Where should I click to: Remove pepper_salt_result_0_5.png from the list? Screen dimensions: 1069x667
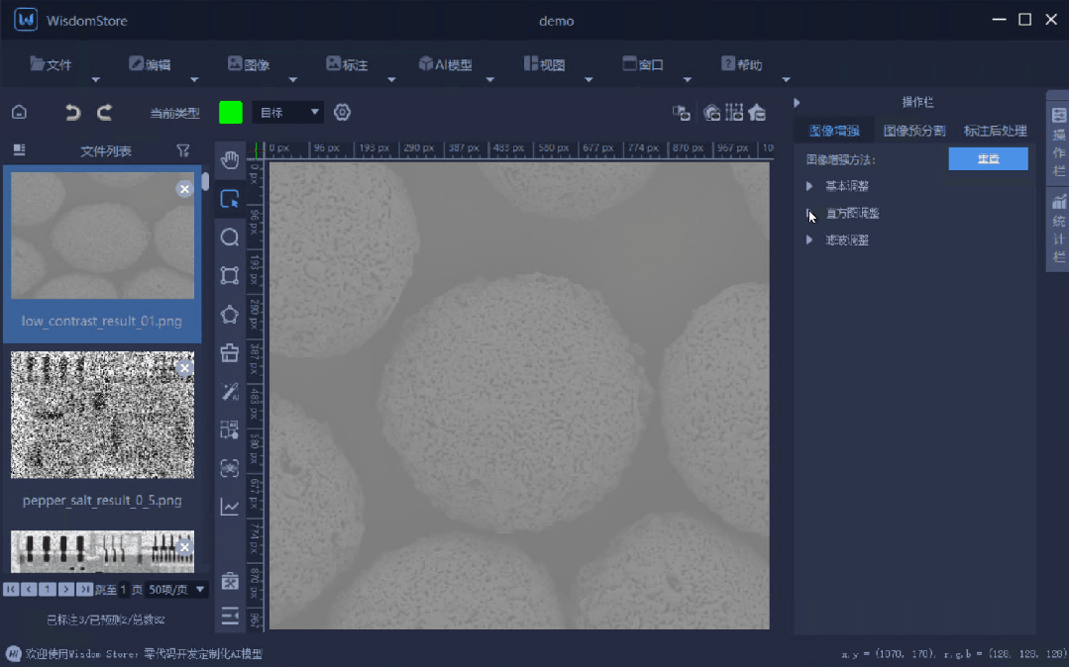184,368
